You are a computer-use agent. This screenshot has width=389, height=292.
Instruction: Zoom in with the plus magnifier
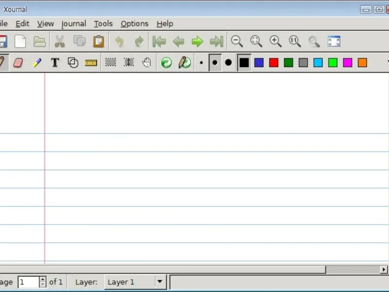click(x=275, y=41)
